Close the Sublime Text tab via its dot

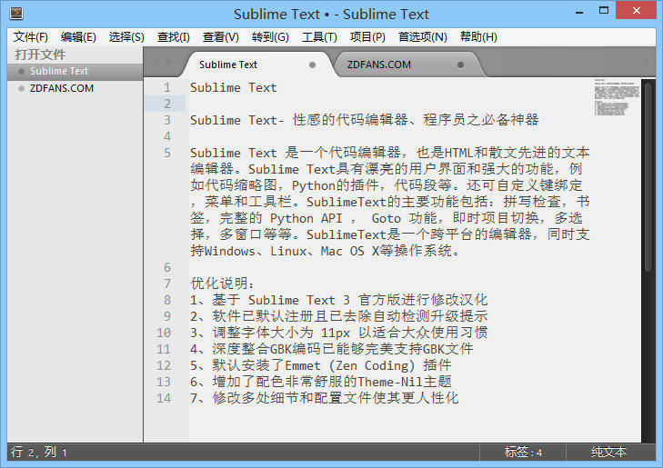(x=312, y=65)
